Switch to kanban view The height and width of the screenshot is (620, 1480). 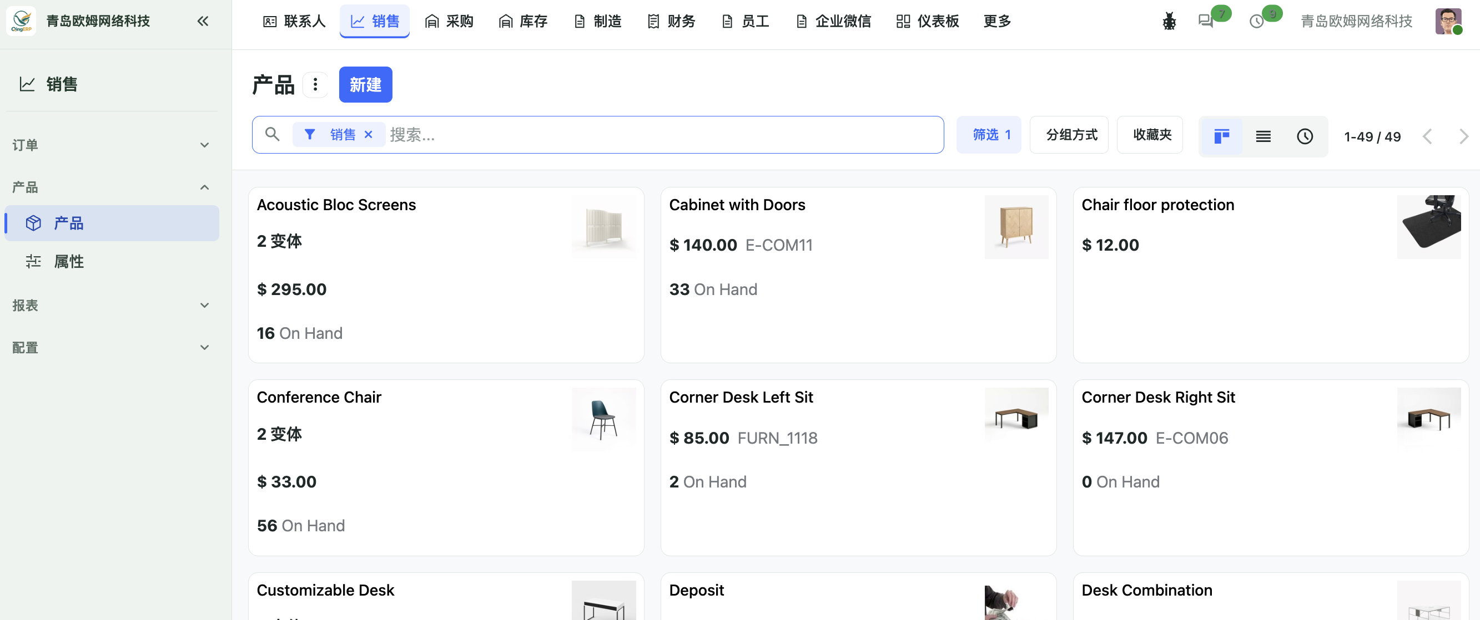tap(1221, 136)
